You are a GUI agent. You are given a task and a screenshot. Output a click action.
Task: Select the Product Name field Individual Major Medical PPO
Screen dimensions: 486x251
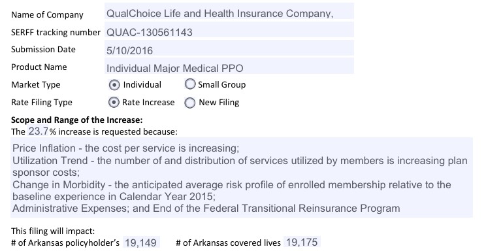(x=229, y=66)
